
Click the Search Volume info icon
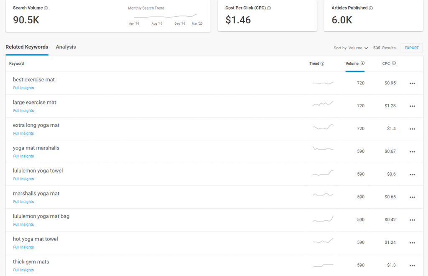pyautogui.click(x=46, y=8)
